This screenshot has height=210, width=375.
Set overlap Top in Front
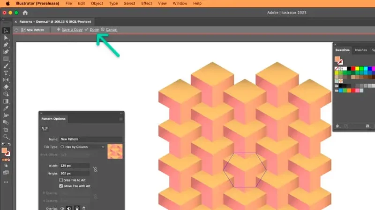click(77, 208)
